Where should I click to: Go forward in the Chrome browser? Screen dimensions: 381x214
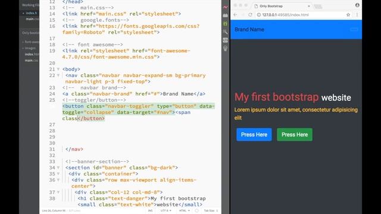pyautogui.click(x=242, y=15)
